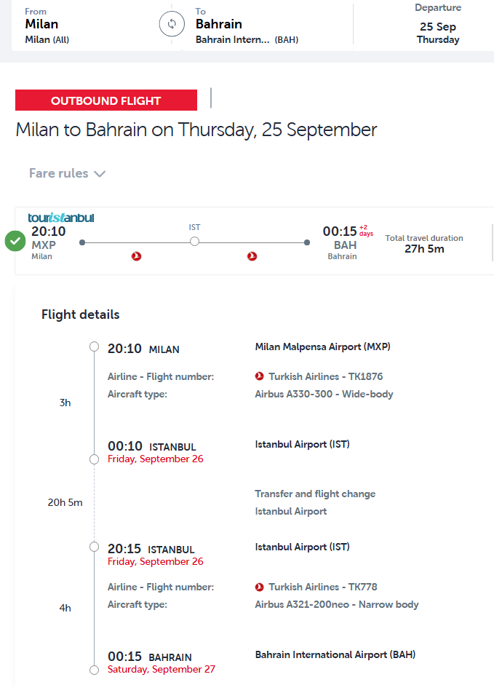Click the Total travel duration 27h 5m
494x685 pixels.
[x=424, y=244]
